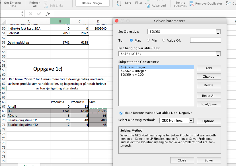
Task: Click Get External Data in the ribbon
Action: [x=13, y=4]
